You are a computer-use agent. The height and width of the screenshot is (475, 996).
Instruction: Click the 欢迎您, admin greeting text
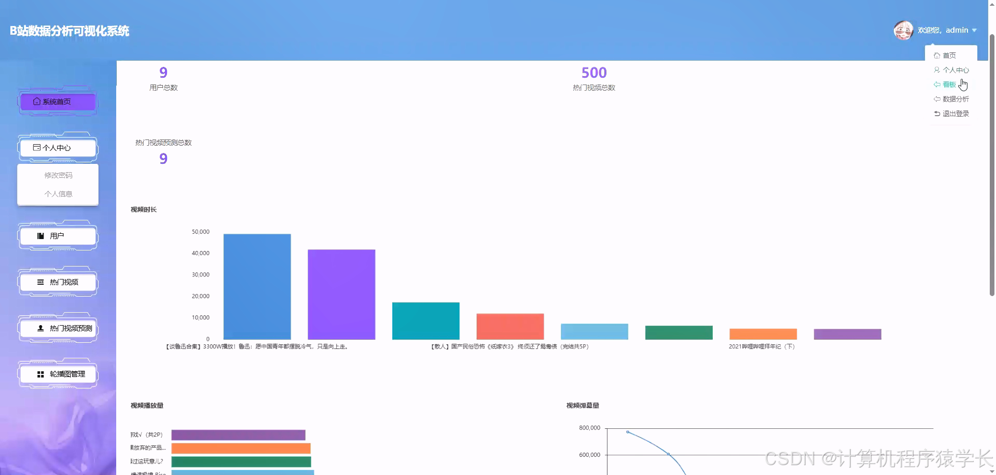click(x=943, y=30)
